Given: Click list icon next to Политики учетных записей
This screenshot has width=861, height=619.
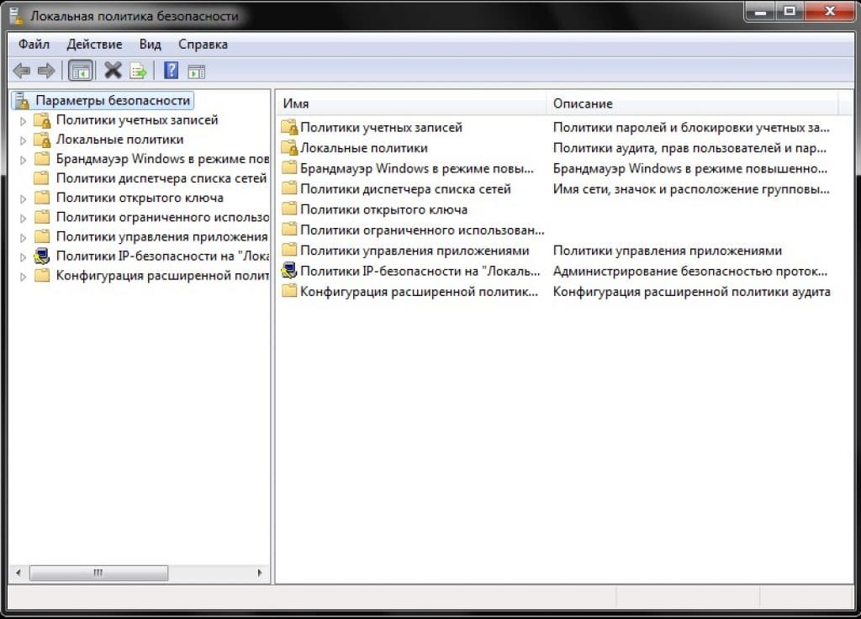Looking at the screenshot, I should tap(289, 128).
